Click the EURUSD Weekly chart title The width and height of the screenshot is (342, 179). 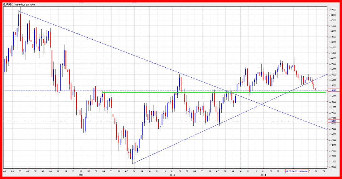click(x=15, y=5)
